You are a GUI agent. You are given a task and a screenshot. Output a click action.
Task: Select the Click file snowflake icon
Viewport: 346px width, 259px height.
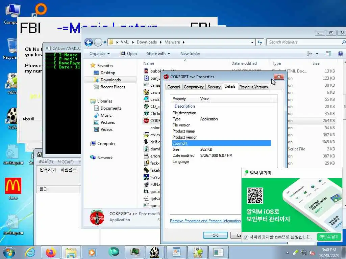click(146, 113)
